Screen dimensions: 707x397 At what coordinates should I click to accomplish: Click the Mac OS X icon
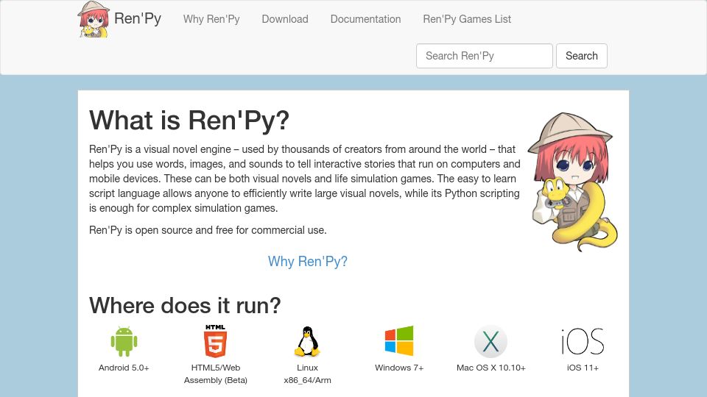pos(490,341)
